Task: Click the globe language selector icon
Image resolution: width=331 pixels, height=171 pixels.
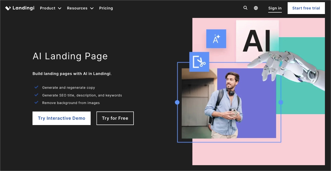Action: 256,8
